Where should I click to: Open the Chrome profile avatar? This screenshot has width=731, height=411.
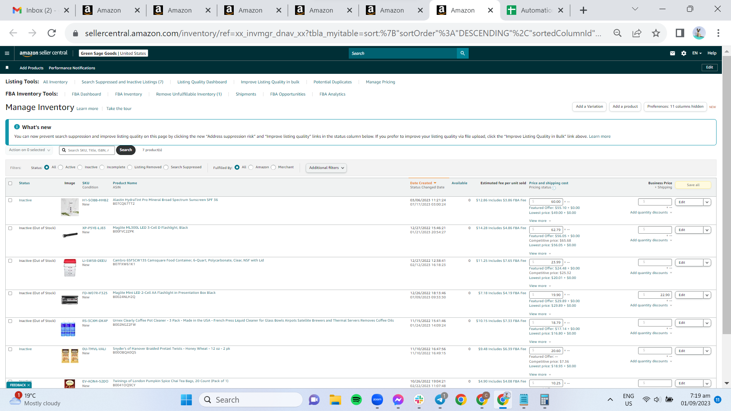[699, 33]
